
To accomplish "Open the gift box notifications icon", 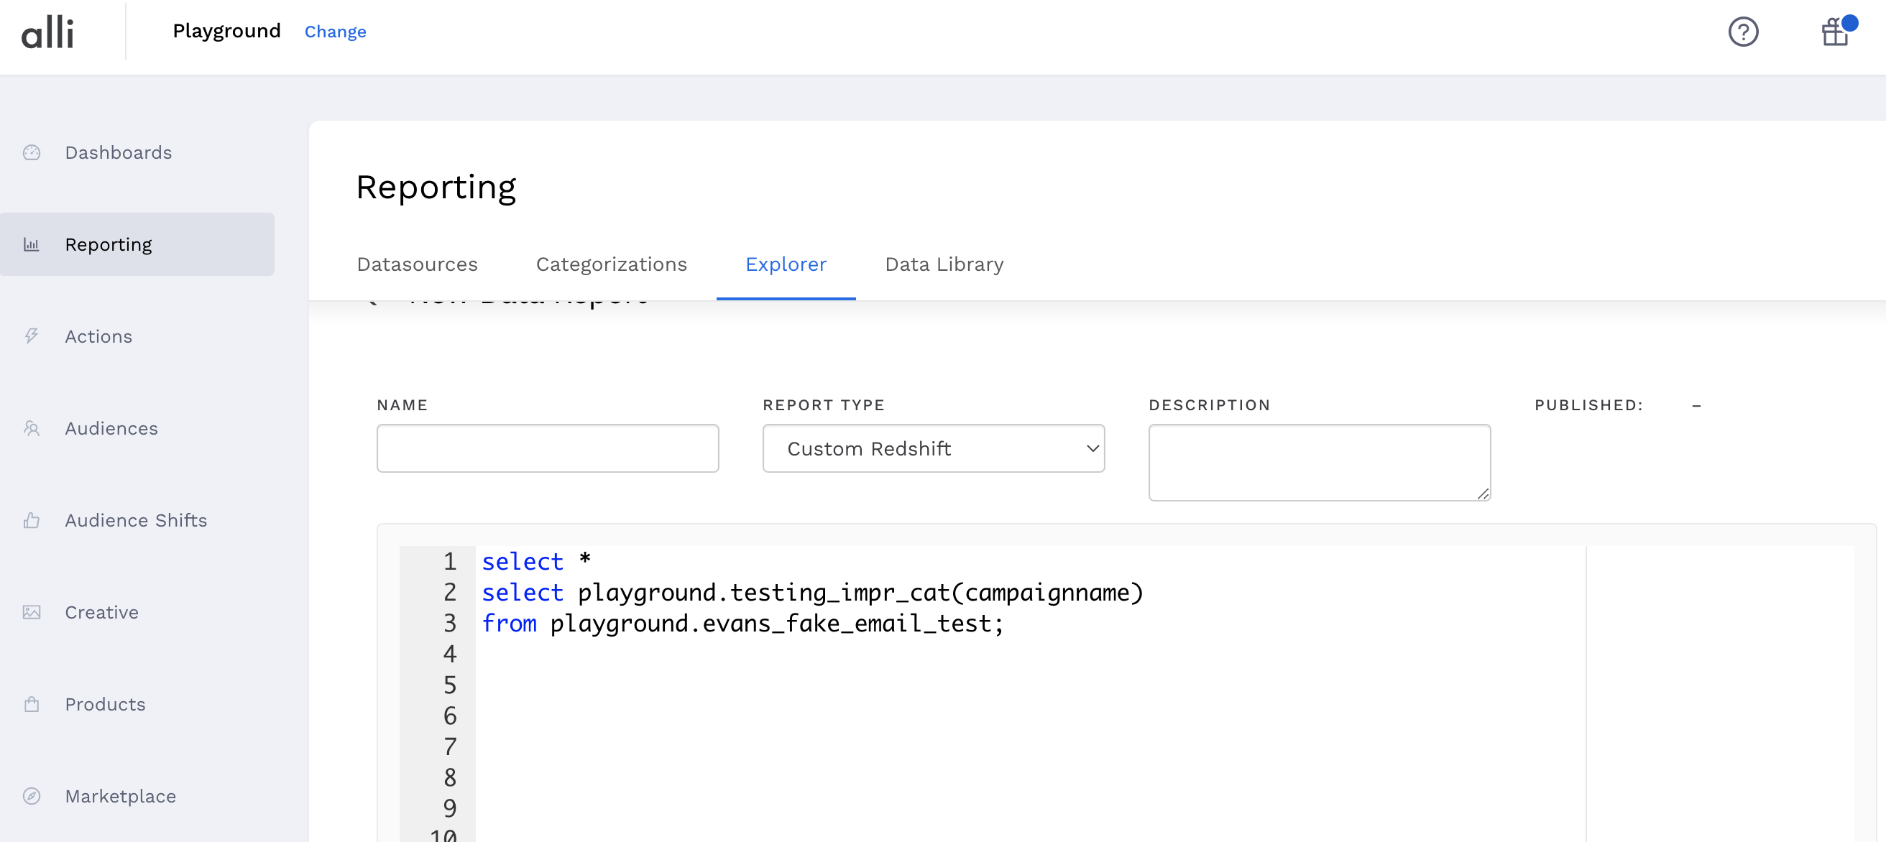I will [1836, 32].
